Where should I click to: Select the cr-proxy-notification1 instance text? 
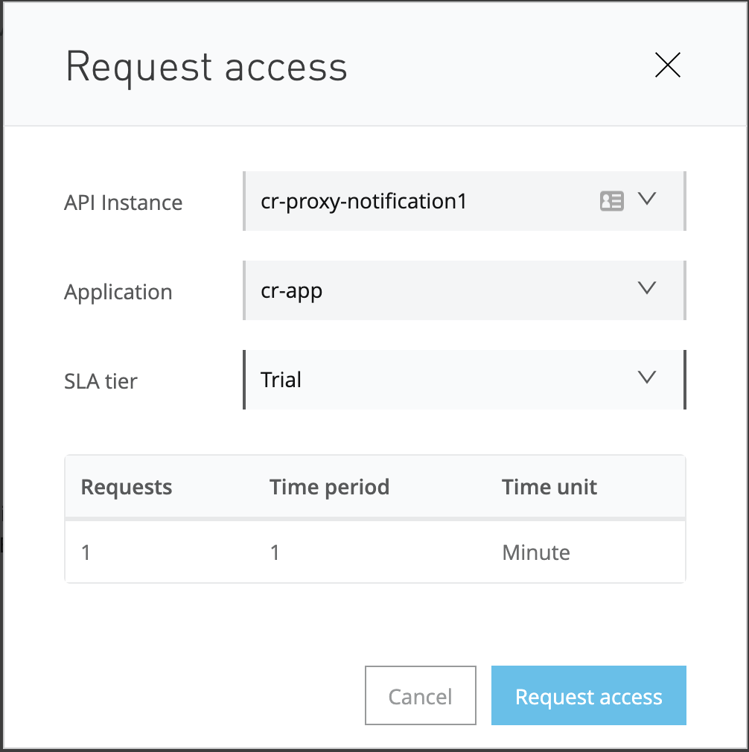(363, 201)
